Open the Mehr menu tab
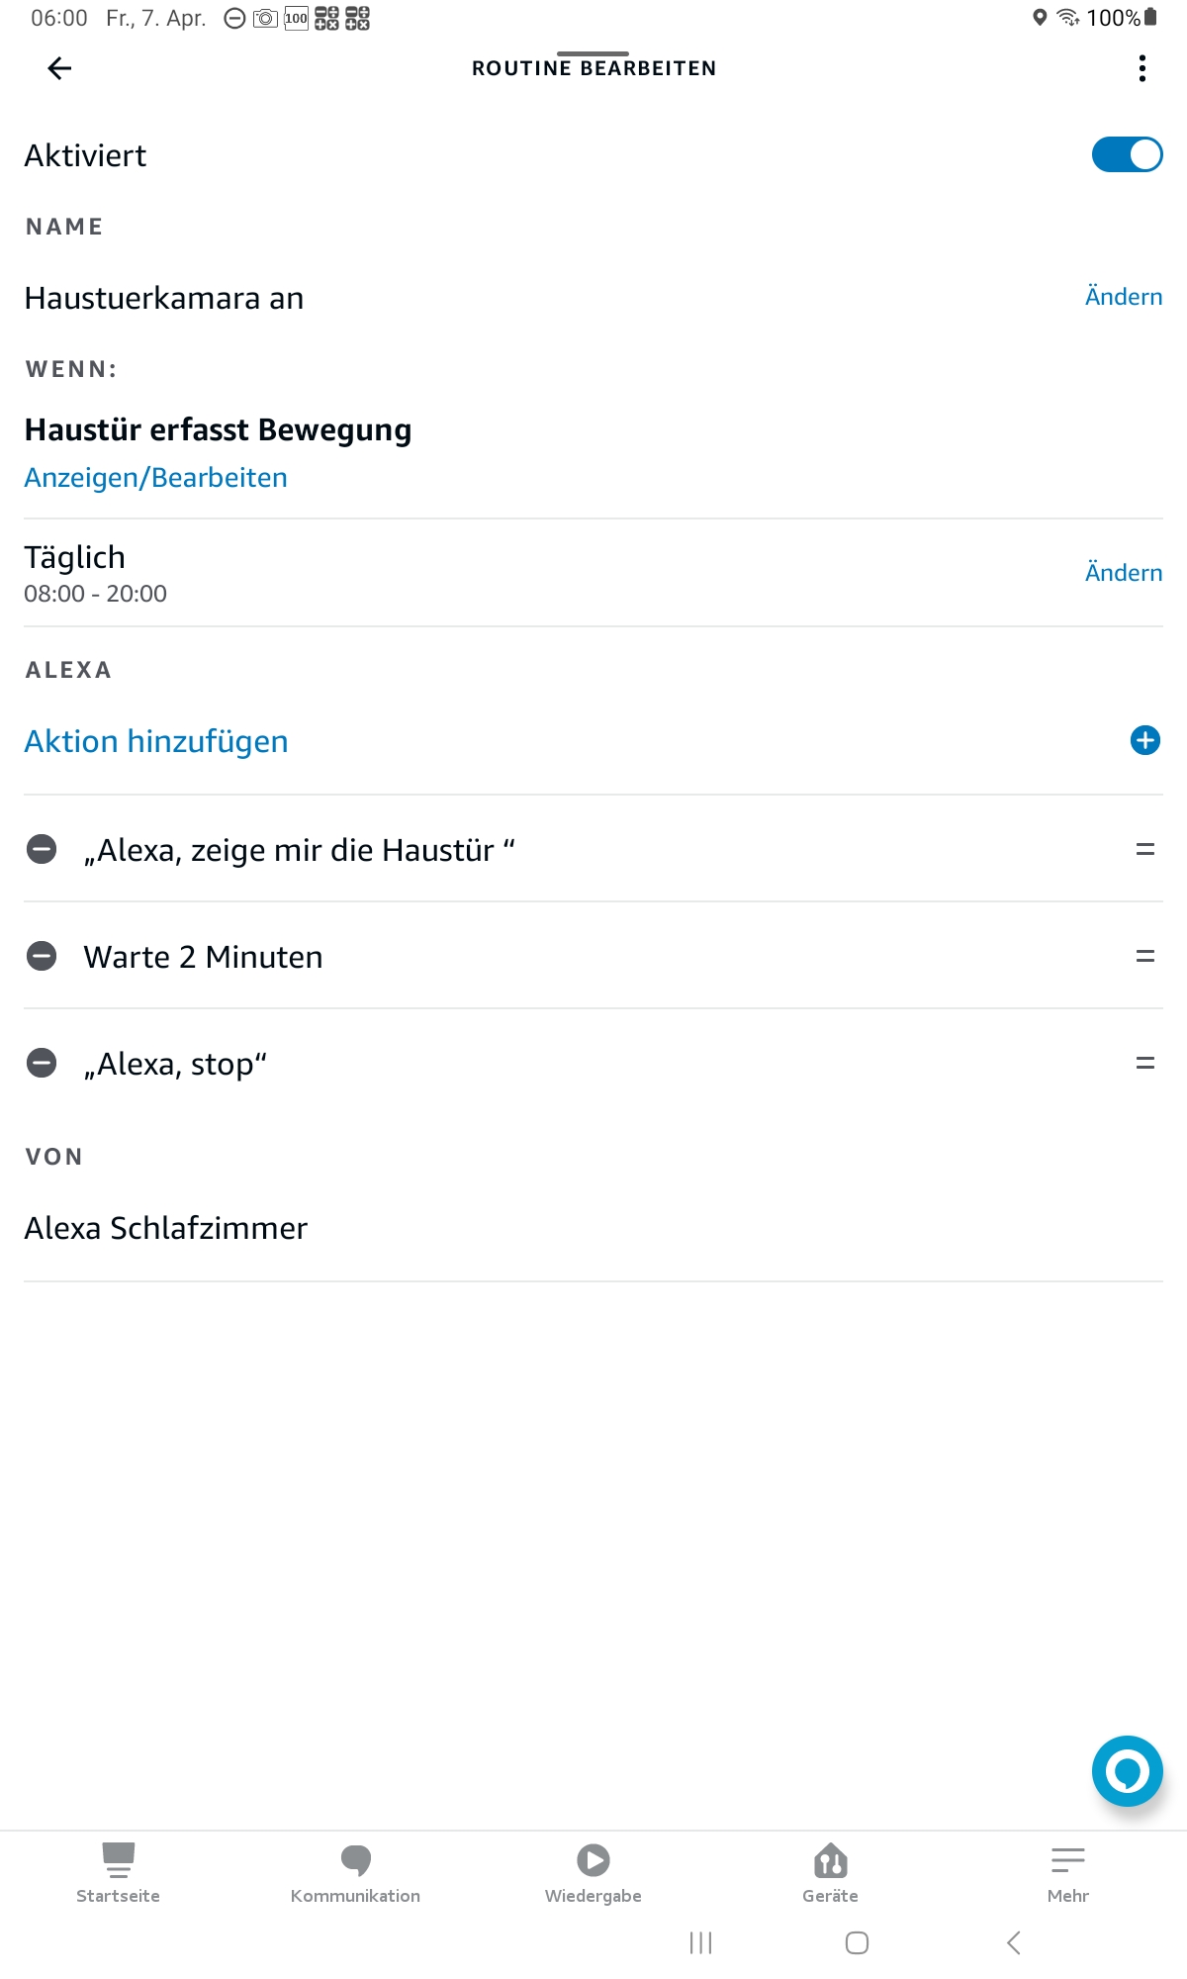The image size is (1187, 1979). pos(1067,1872)
